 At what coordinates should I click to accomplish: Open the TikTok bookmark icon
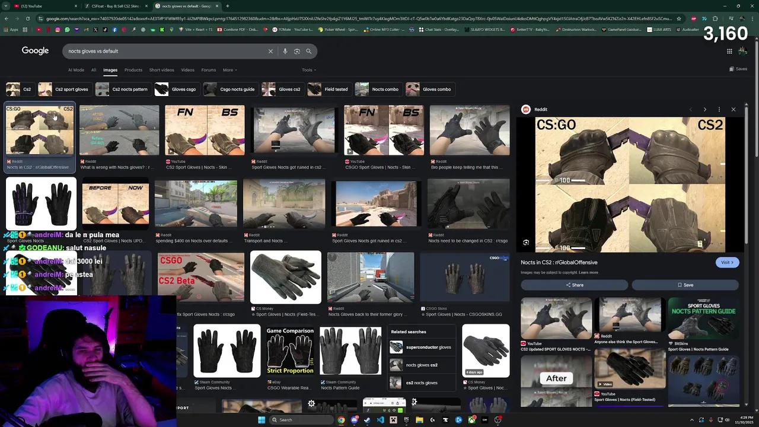105,29
